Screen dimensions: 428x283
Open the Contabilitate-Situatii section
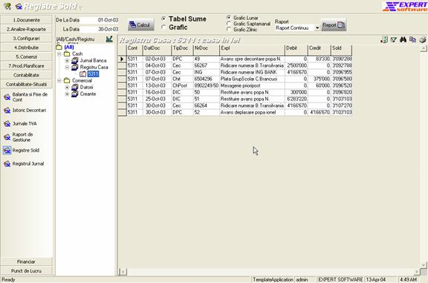26,85
